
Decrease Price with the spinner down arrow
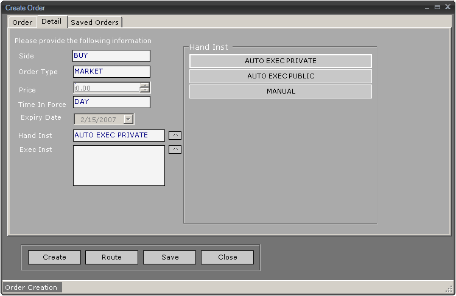(144, 90)
